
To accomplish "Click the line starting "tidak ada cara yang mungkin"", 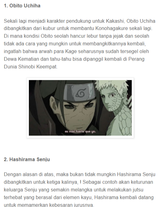I will pos(75,44).
